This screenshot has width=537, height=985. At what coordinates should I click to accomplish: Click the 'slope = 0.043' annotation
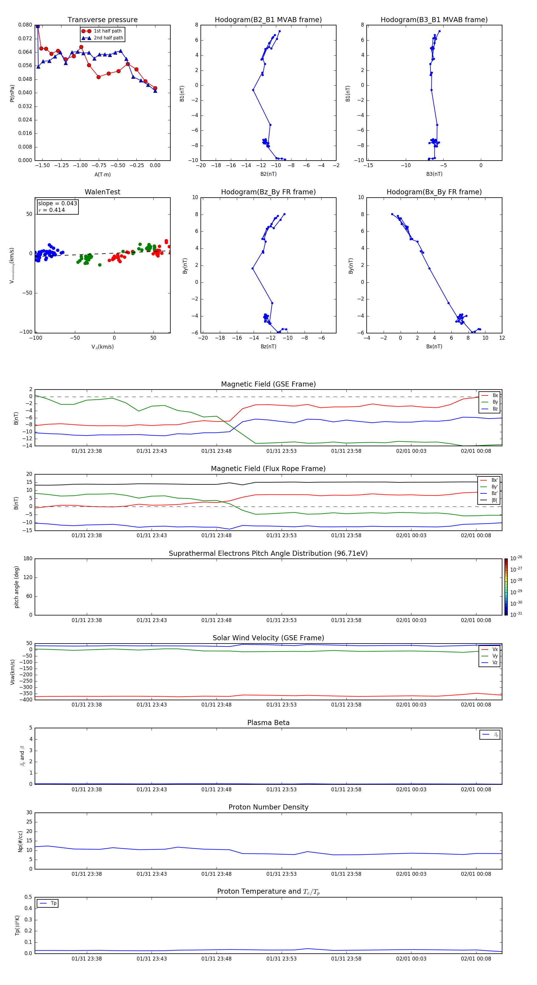[x=57, y=204]
